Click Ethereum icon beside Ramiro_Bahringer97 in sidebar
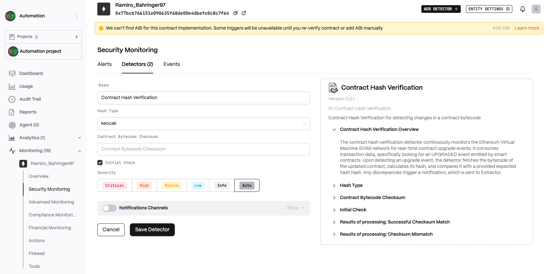 [x=23, y=164]
